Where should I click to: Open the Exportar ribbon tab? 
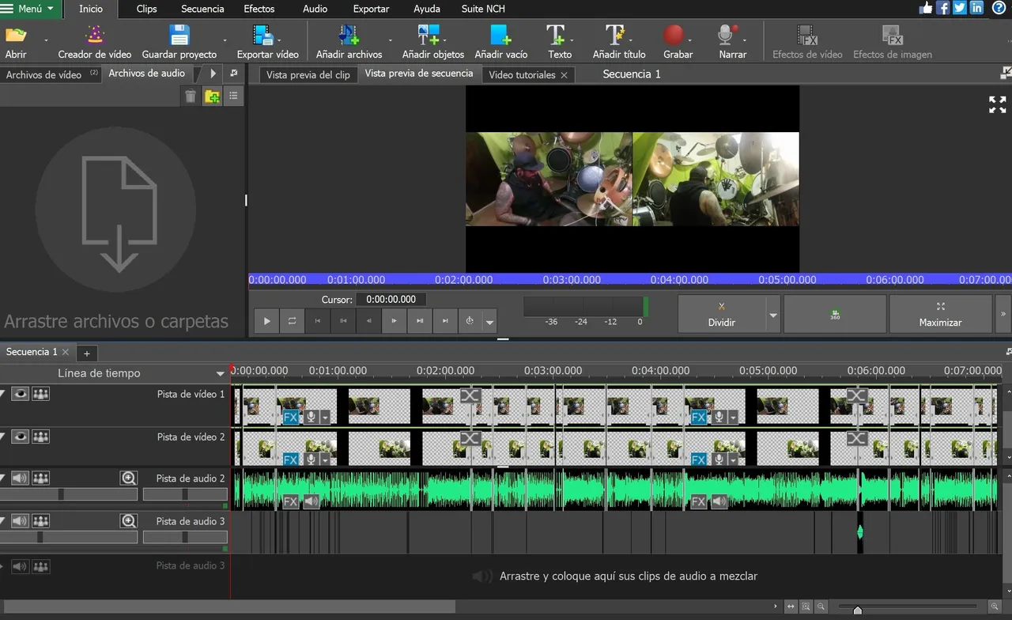[x=371, y=9]
